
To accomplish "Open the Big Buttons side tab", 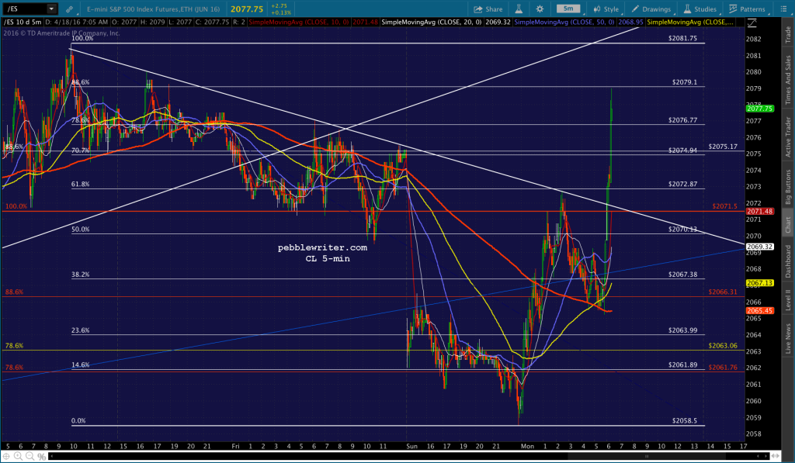I will pyautogui.click(x=788, y=187).
